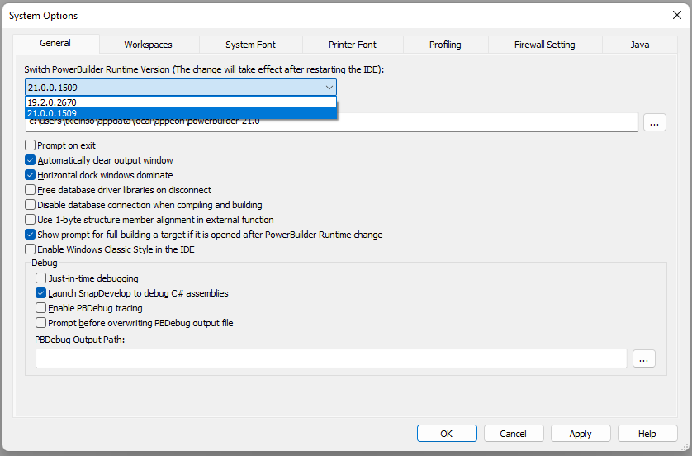This screenshot has width=692, height=456.
Task: Click the Apply button
Action: click(581, 434)
